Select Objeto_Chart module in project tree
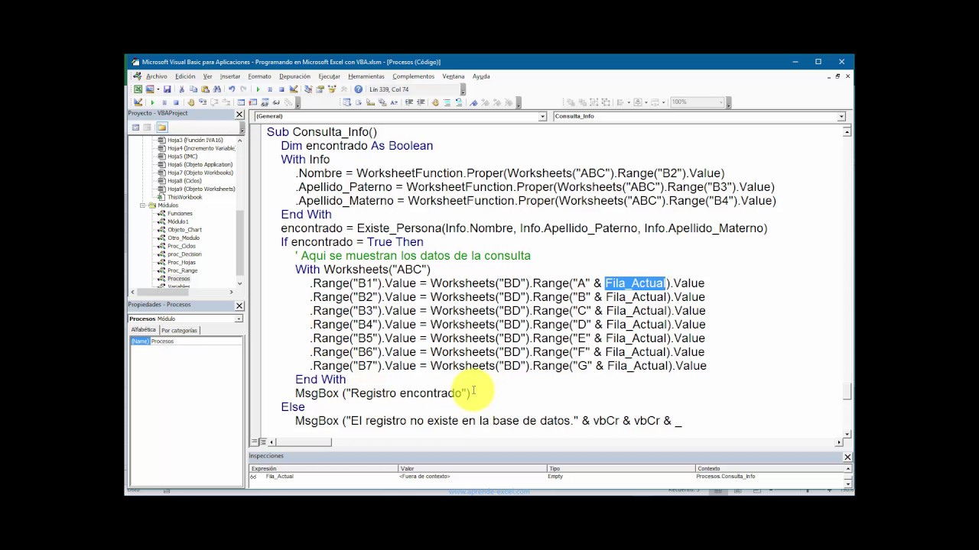 [x=184, y=230]
